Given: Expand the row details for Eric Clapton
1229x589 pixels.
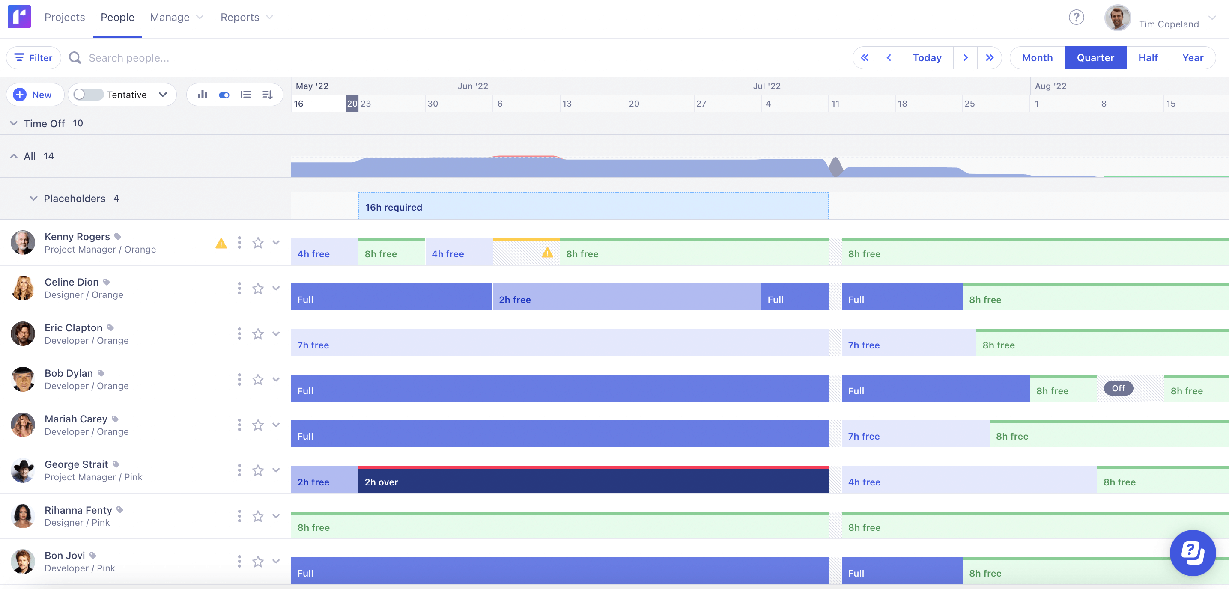Looking at the screenshot, I should coord(276,334).
